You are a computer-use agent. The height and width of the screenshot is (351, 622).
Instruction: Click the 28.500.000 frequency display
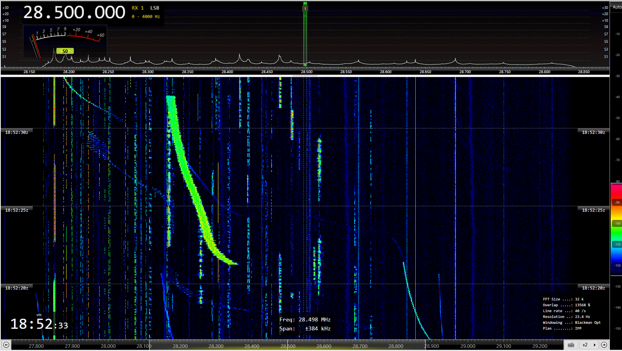74,12
